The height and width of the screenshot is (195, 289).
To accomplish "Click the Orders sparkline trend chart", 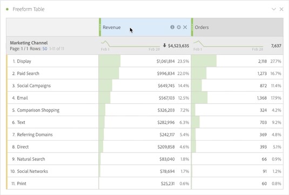I will click(228, 44).
